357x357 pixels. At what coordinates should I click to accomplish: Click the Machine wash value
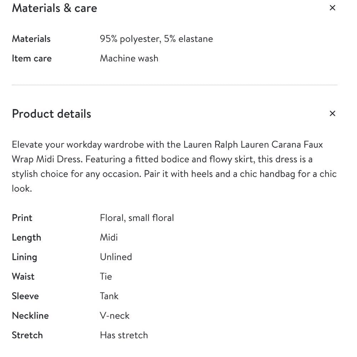129,58
